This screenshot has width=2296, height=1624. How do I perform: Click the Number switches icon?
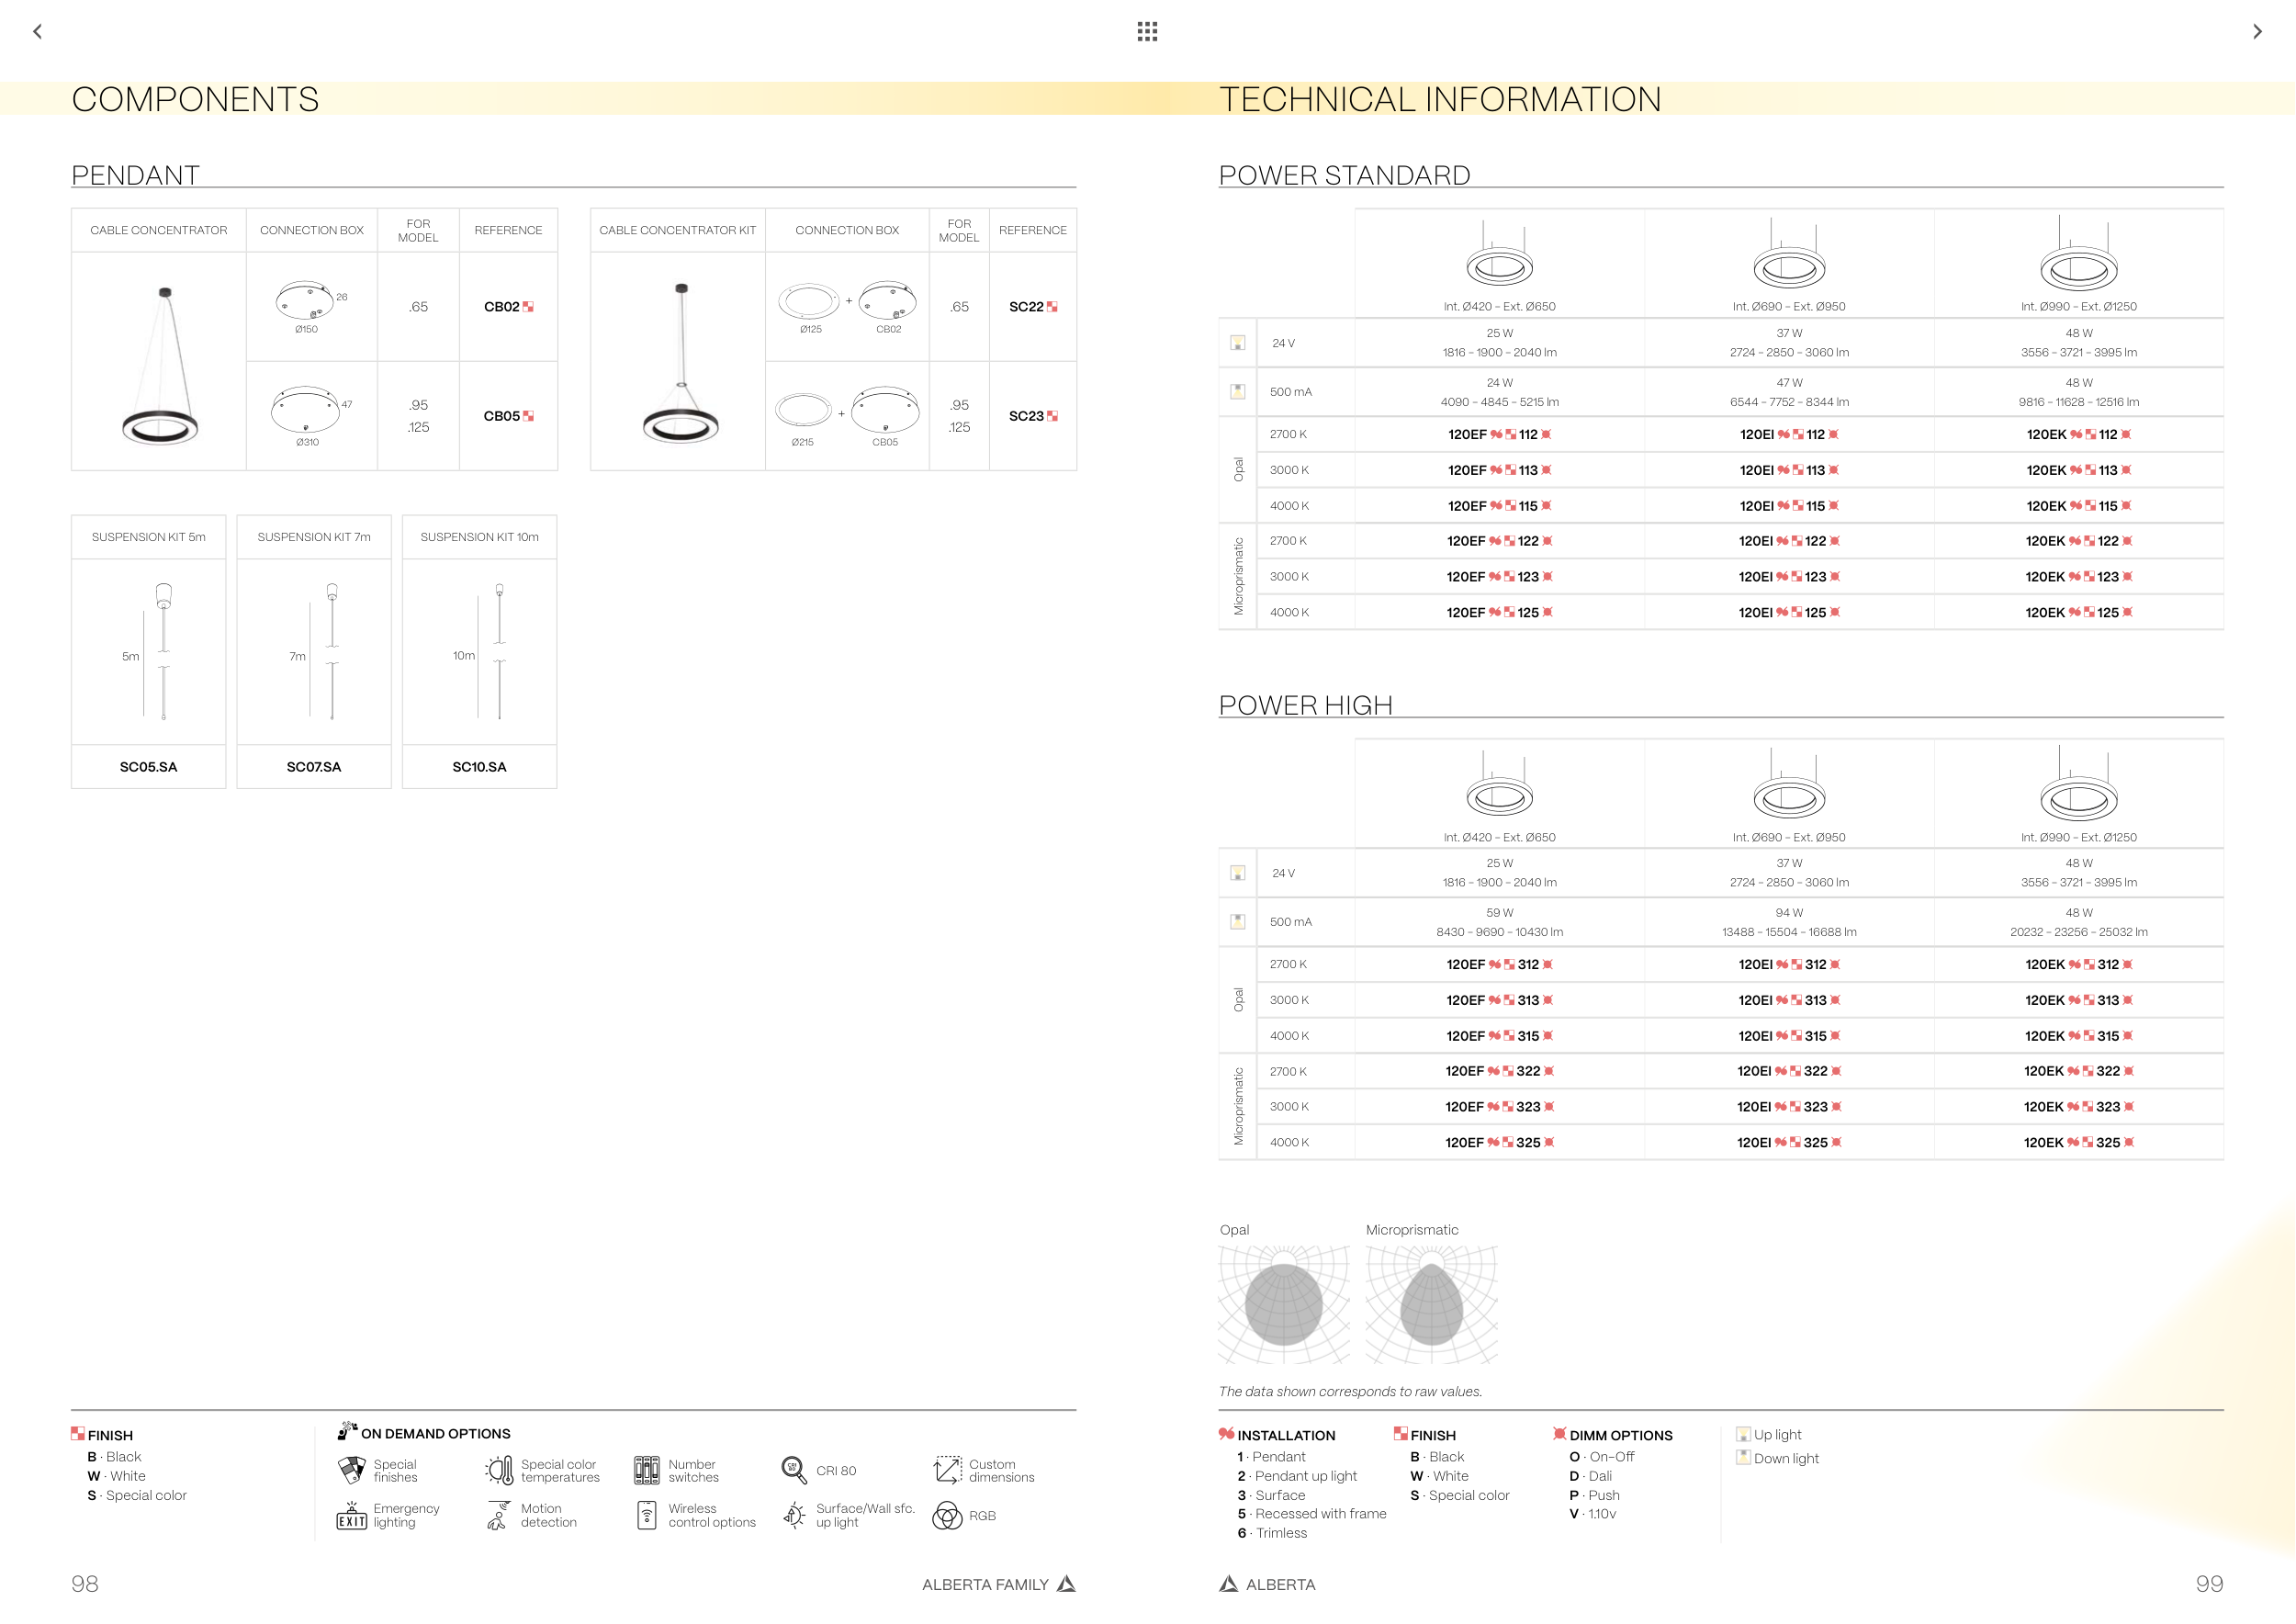[x=647, y=1470]
